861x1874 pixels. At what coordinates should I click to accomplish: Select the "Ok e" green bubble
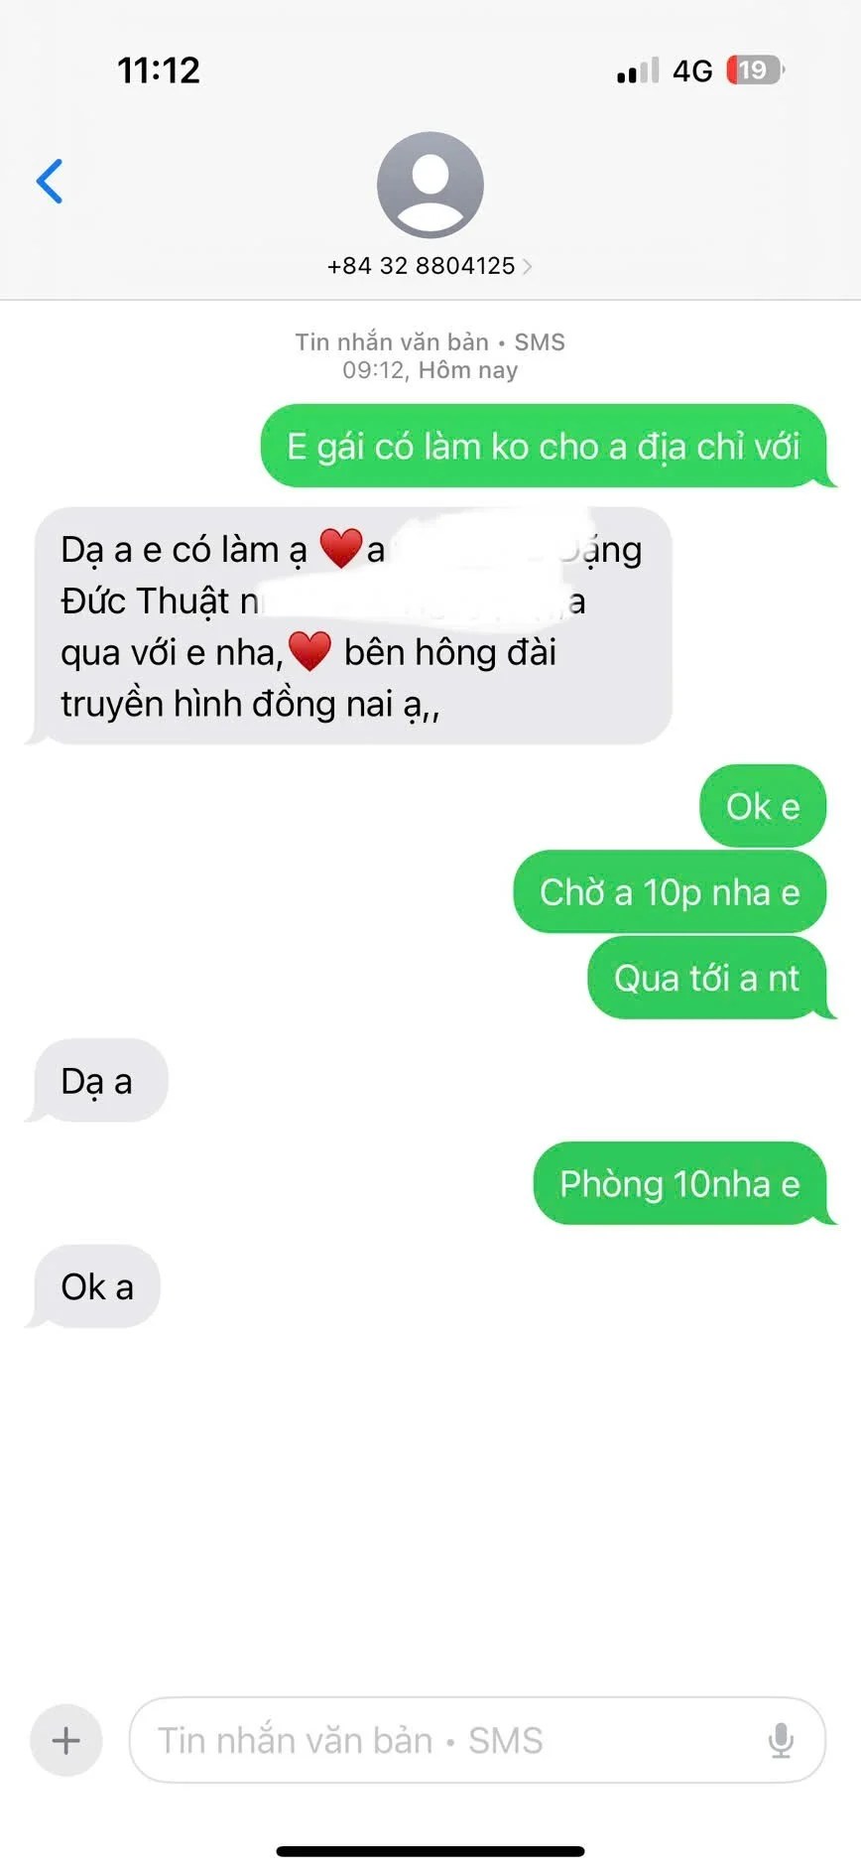(x=763, y=806)
